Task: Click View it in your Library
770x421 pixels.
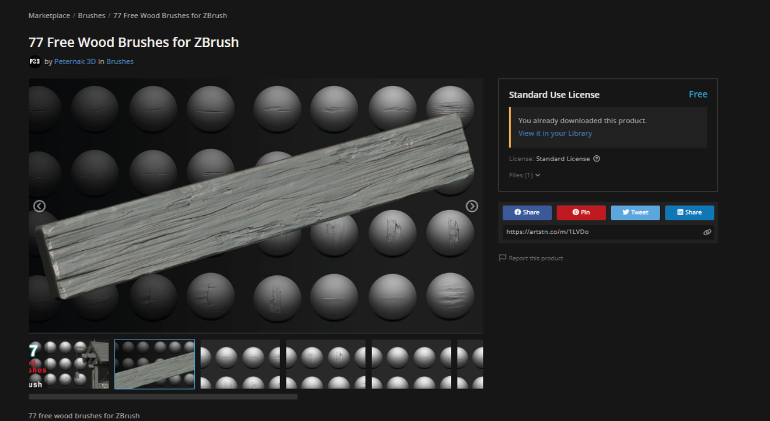Action: (555, 133)
